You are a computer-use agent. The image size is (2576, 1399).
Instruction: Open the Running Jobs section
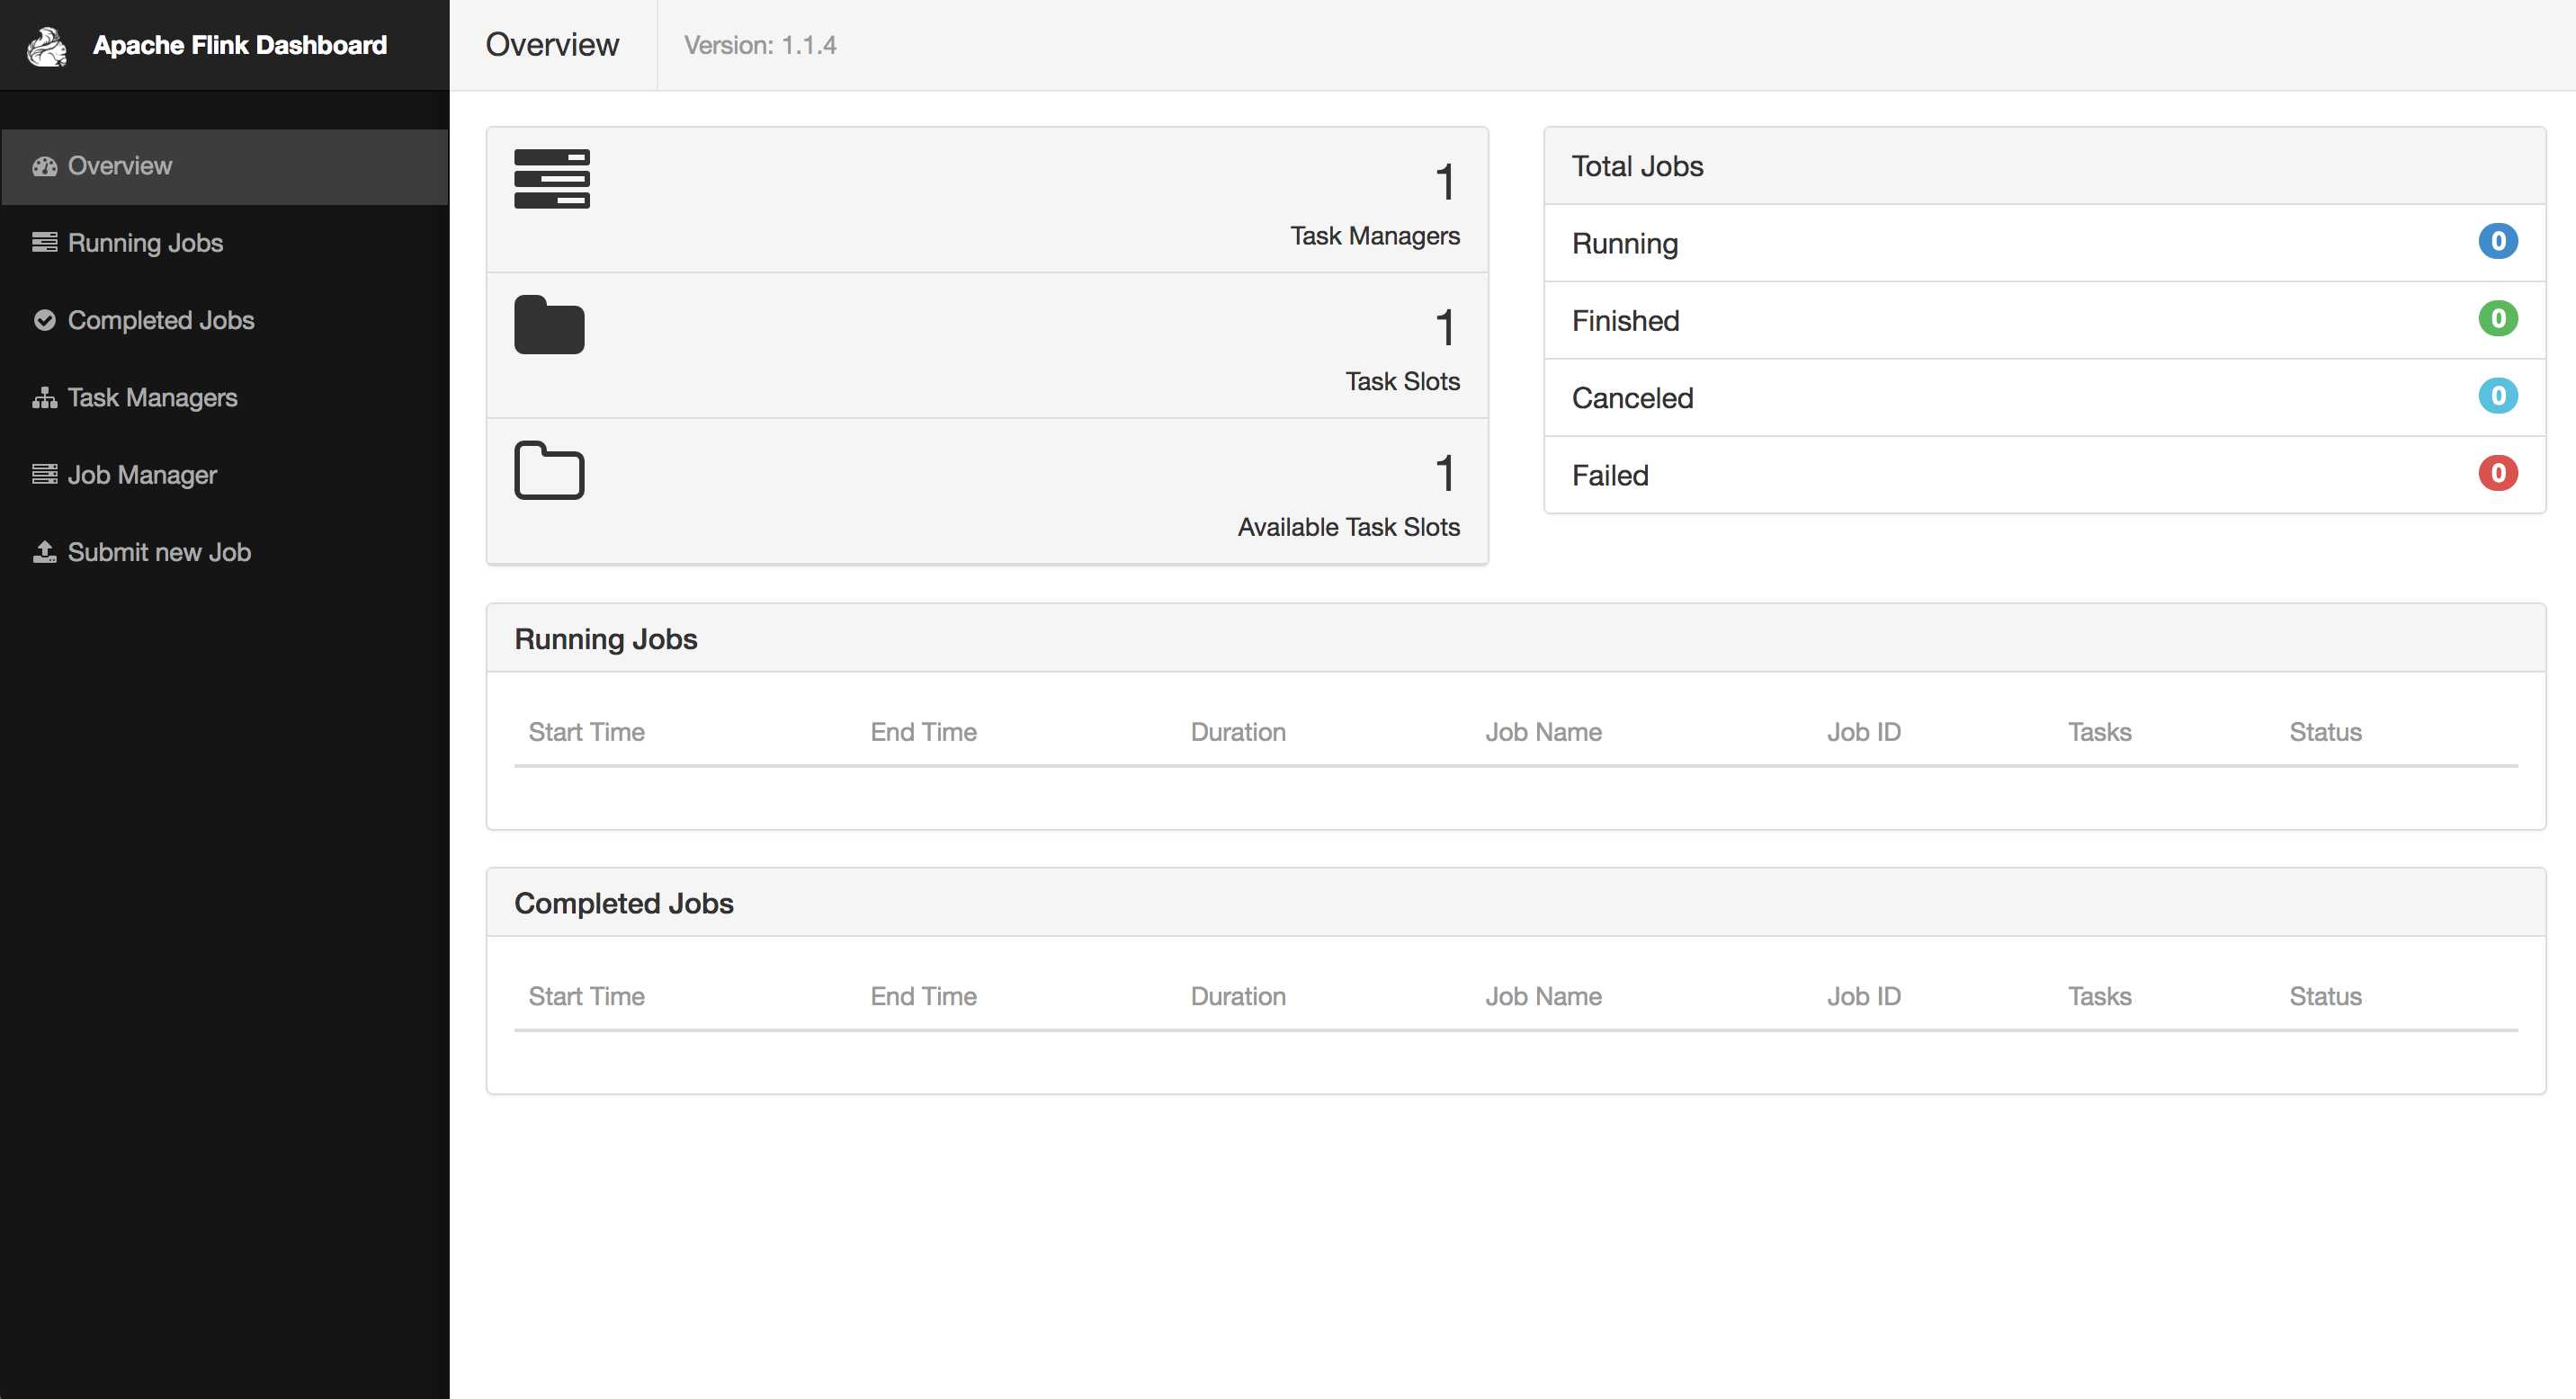click(x=145, y=243)
